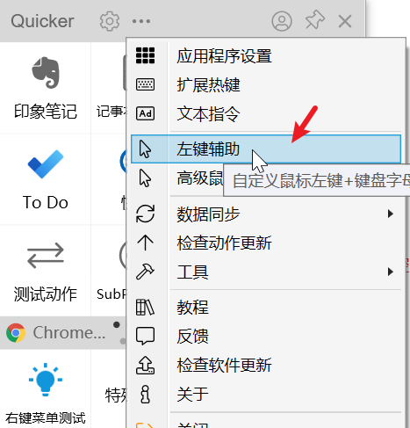Viewport: 410px width, 428px height.
Task: Open the Quicker settings gear icon
Action: tap(110, 21)
